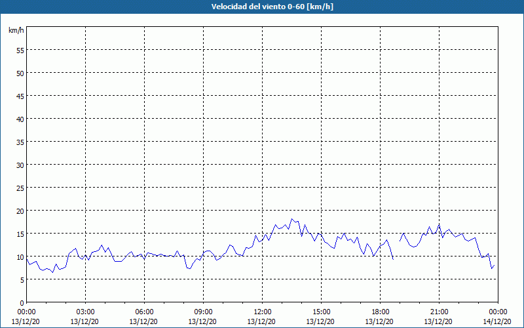This screenshot has width=524, height=328.
Task: Click the 03:00 13/12/20 time label
Action: (x=85, y=317)
